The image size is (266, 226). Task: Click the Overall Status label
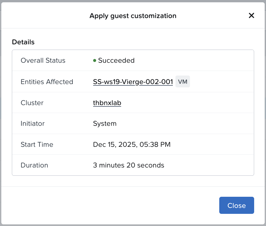click(43, 60)
